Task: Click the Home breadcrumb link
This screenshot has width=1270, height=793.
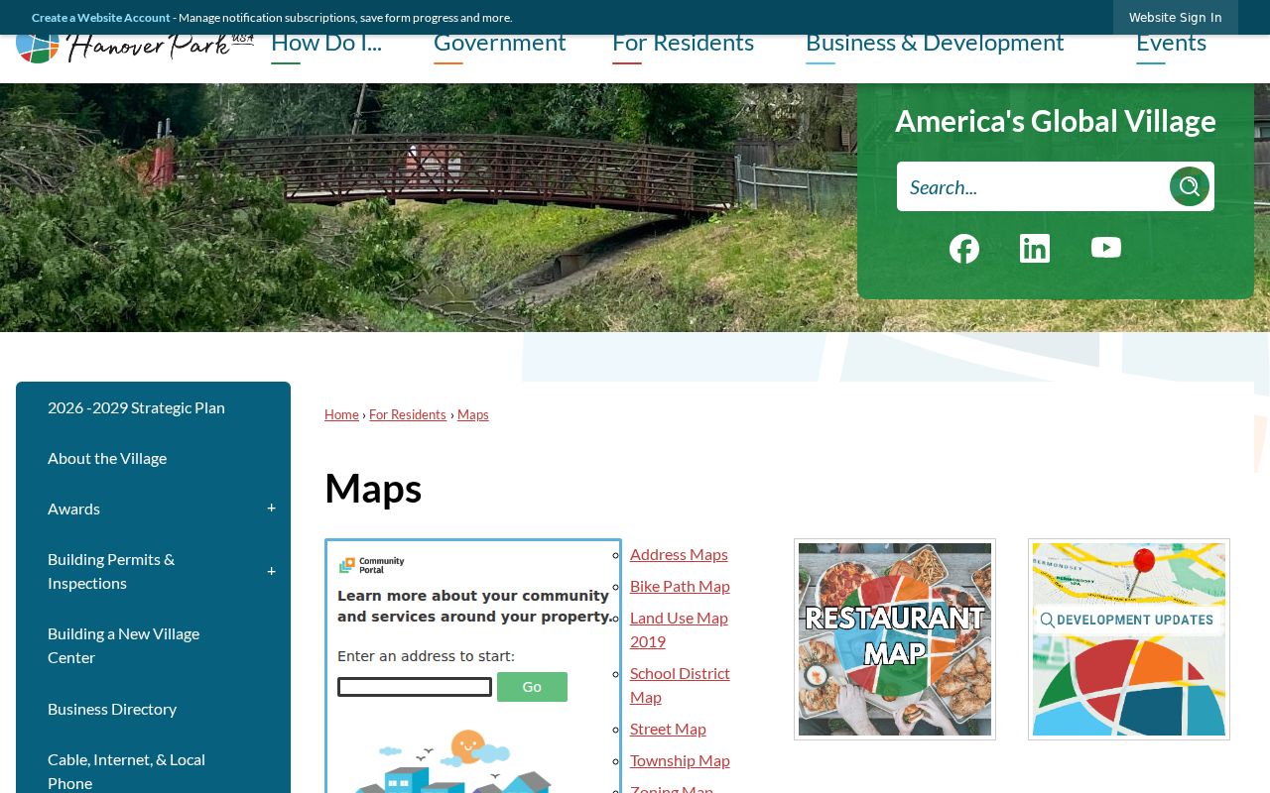Action: point(341,414)
